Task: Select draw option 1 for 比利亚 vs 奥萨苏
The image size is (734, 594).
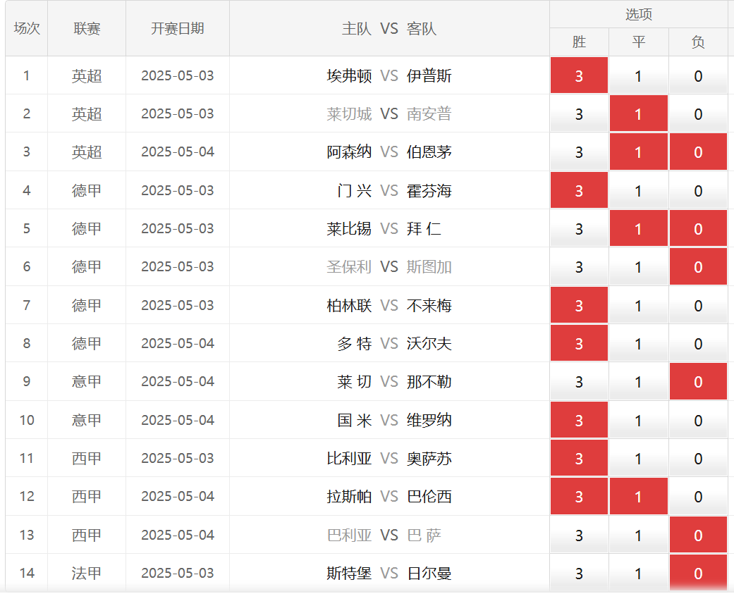Action: click(639, 458)
